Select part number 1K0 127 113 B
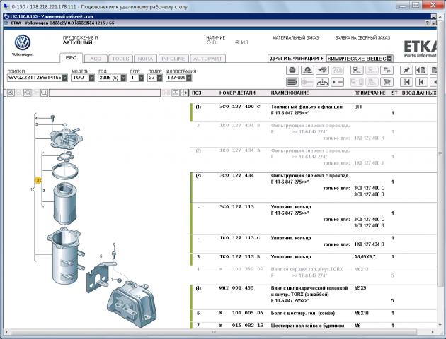Screen dimensions: 446x339 coord(240,257)
